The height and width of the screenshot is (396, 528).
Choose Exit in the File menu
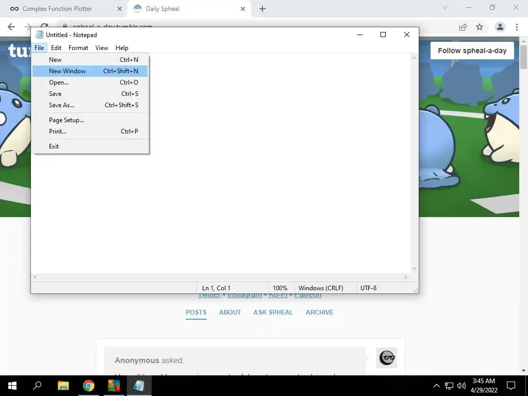[x=90, y=146]
